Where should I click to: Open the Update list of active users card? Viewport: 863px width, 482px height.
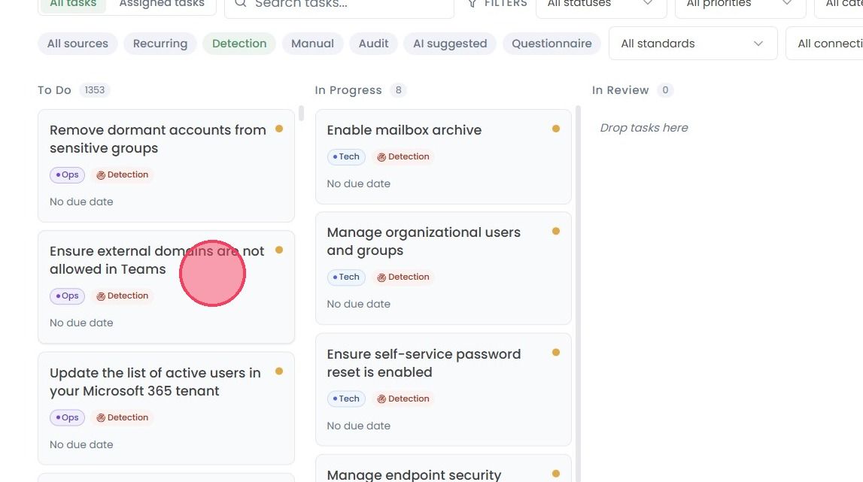[x=166, y=409]
